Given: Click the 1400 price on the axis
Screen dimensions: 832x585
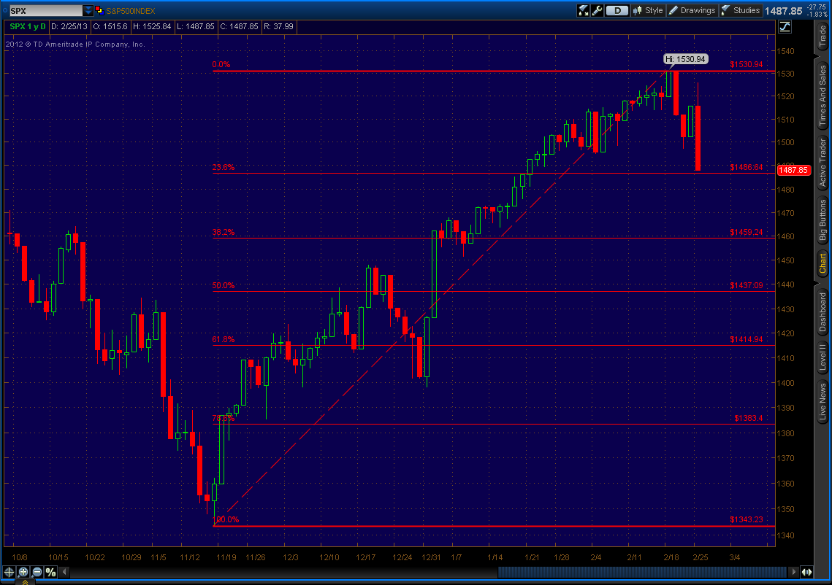Looking at the screenshot, I should pyautogui.click(x=786, y=382).
